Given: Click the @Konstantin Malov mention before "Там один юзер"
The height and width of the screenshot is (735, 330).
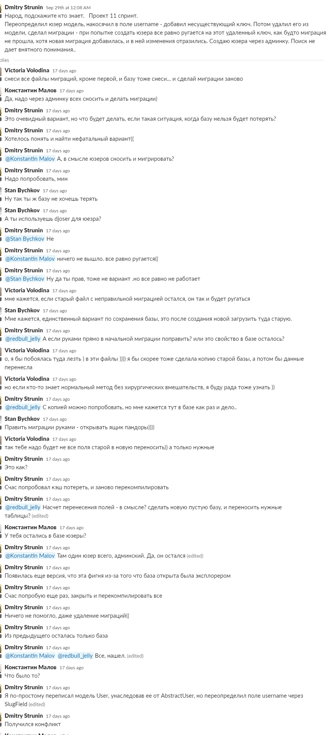Looking at the screenshot, I should tap(30, 556).
